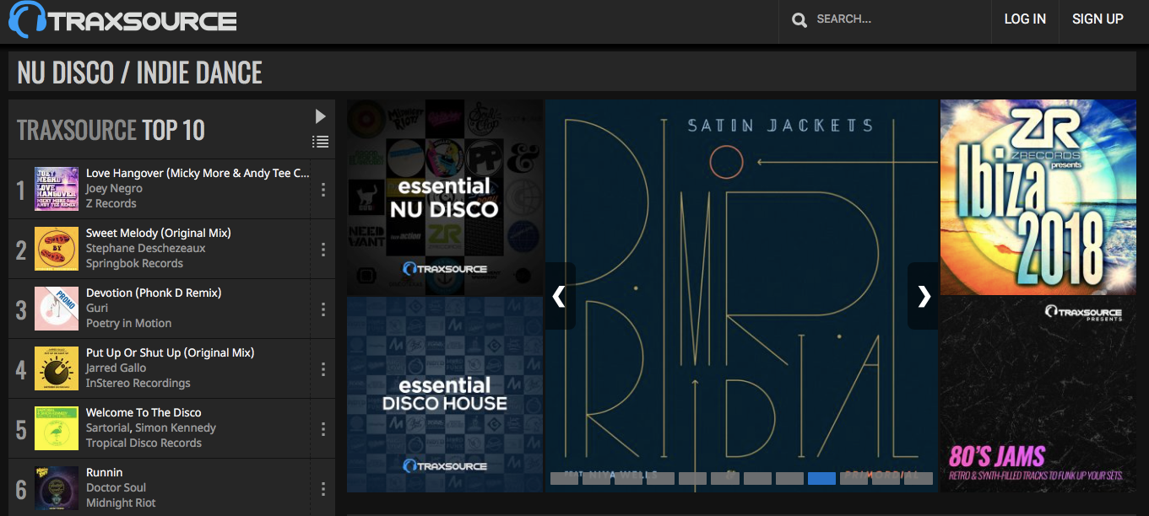Select the first carousel slide indicator
Viewport: 1149px width, 516px height.
coord(564,478)
